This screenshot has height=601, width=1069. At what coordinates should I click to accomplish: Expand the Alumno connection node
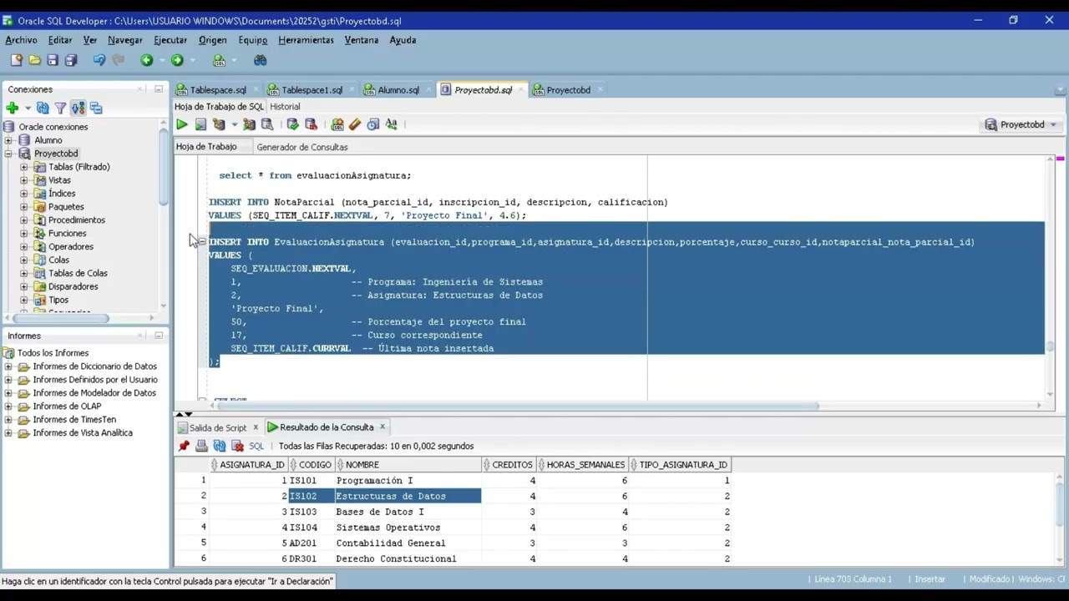[8, 140]
